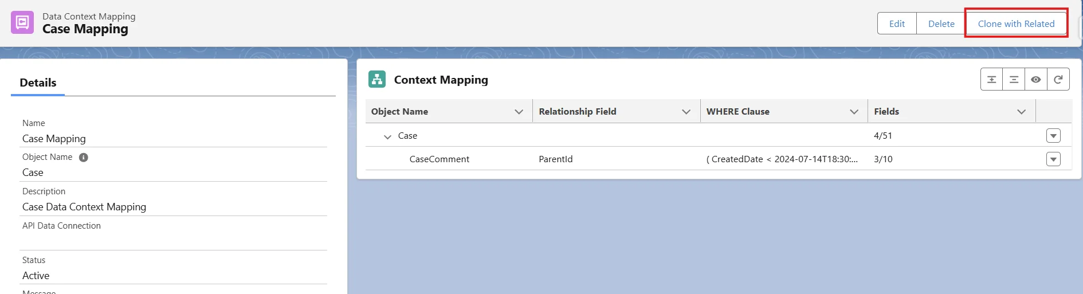
Task: Open the Case row actions menu
Action: [1053, 136]
